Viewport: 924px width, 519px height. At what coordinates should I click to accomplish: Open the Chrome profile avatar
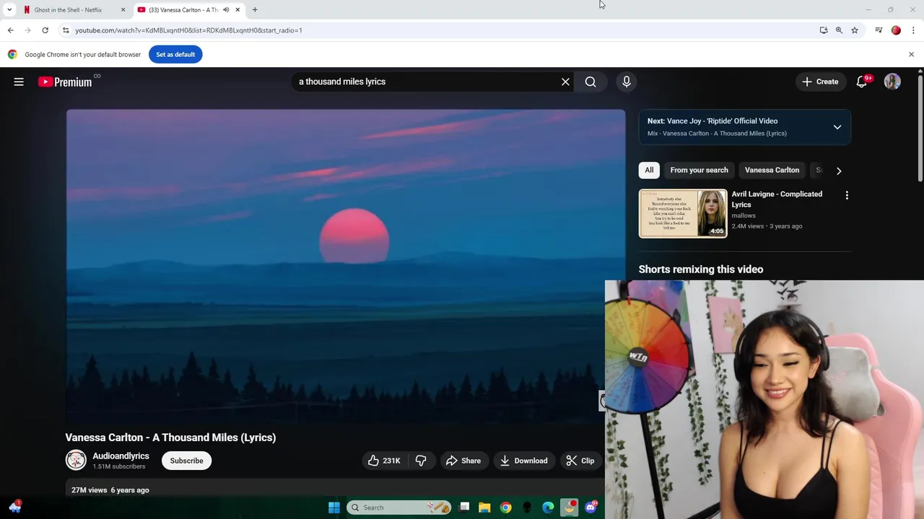pos(896,30)
